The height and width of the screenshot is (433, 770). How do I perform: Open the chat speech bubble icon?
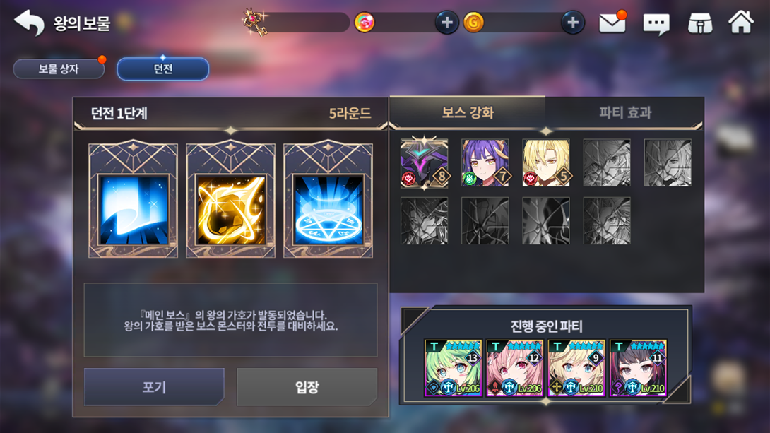coord(656,23)
